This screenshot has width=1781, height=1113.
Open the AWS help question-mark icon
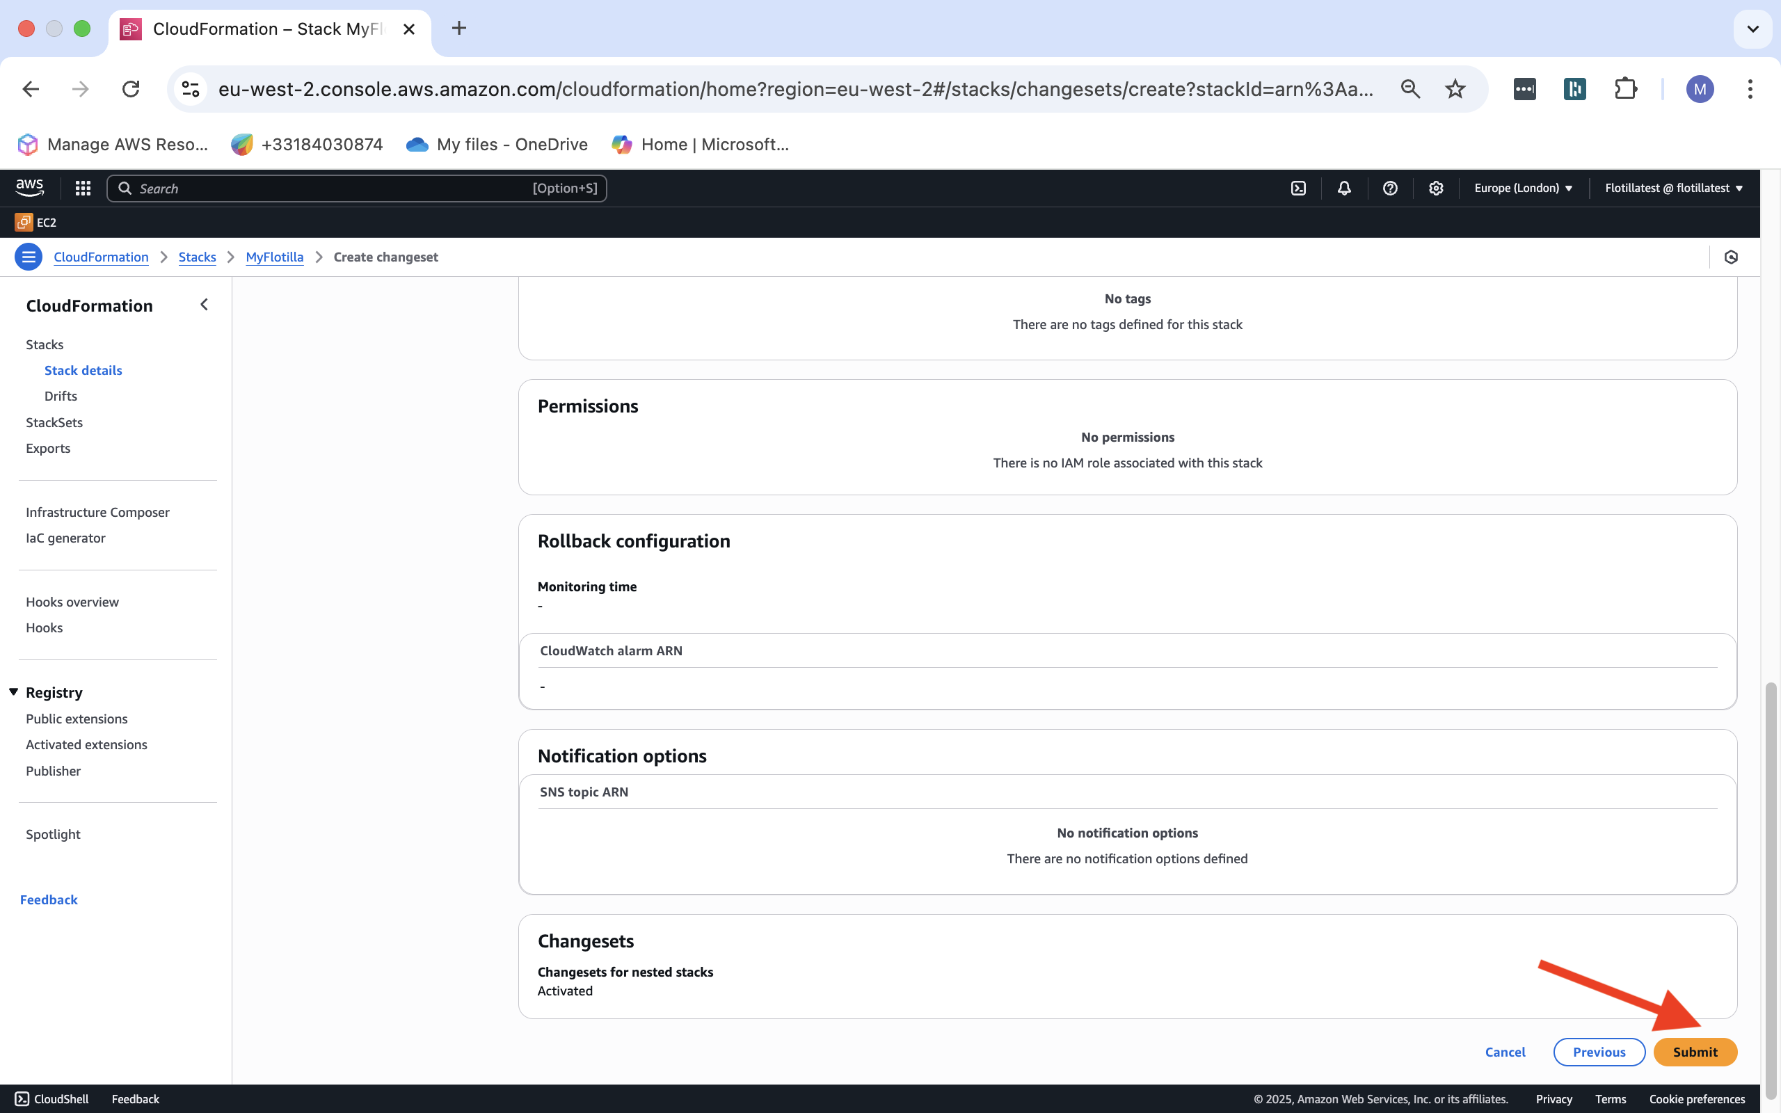1389,189
